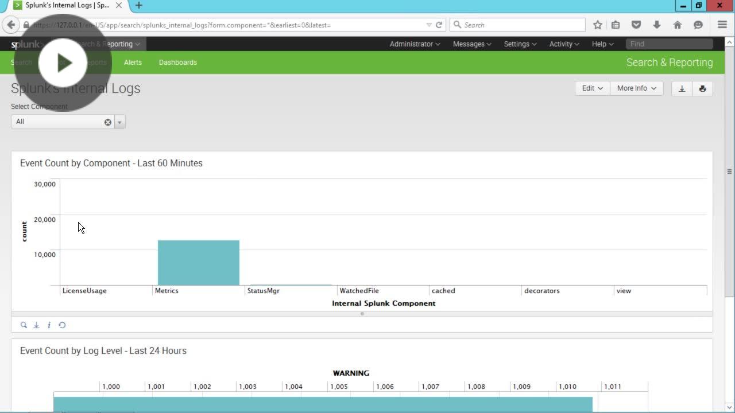Click the view axis label
This screenshot has height=413, width=735.
click(x=624, y=291)
